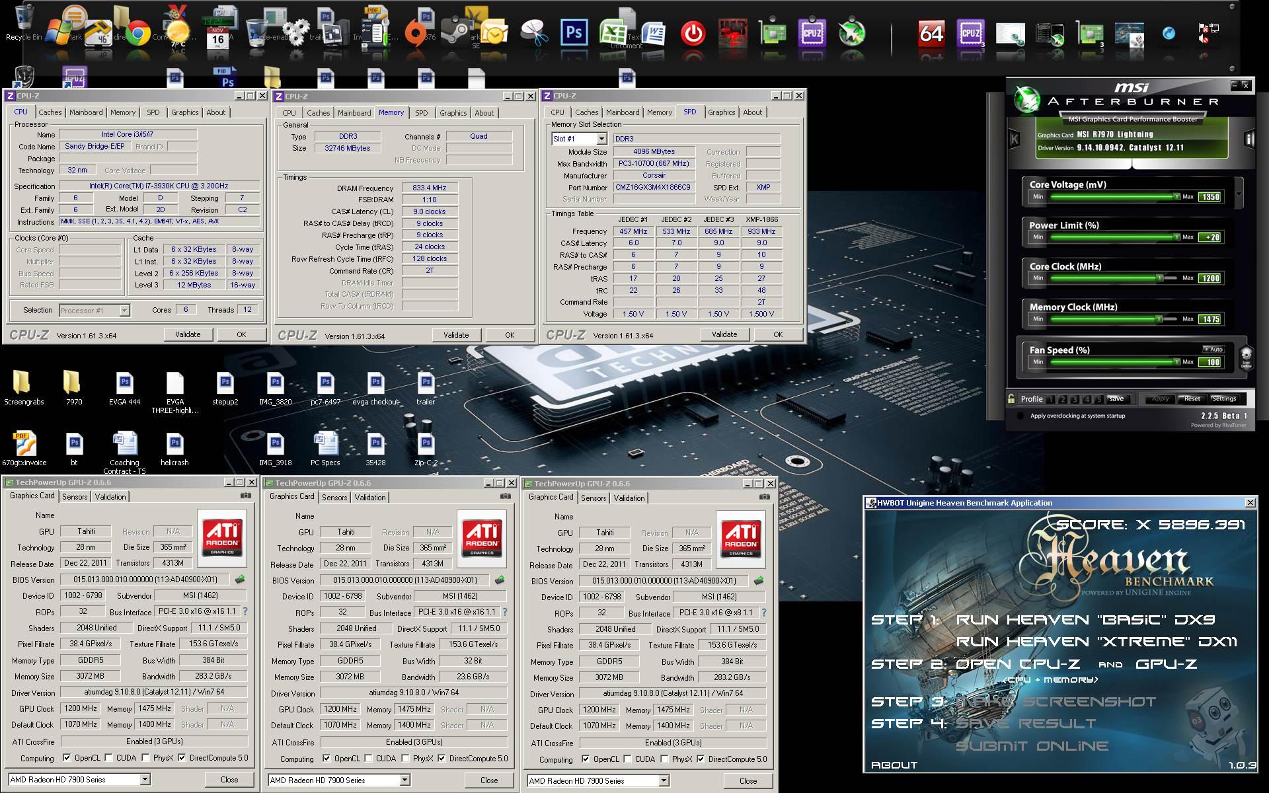Screen dimensions: 1269x793
Task: Open the Outlook icon in the dock
Action: click(x=494, y=33)
